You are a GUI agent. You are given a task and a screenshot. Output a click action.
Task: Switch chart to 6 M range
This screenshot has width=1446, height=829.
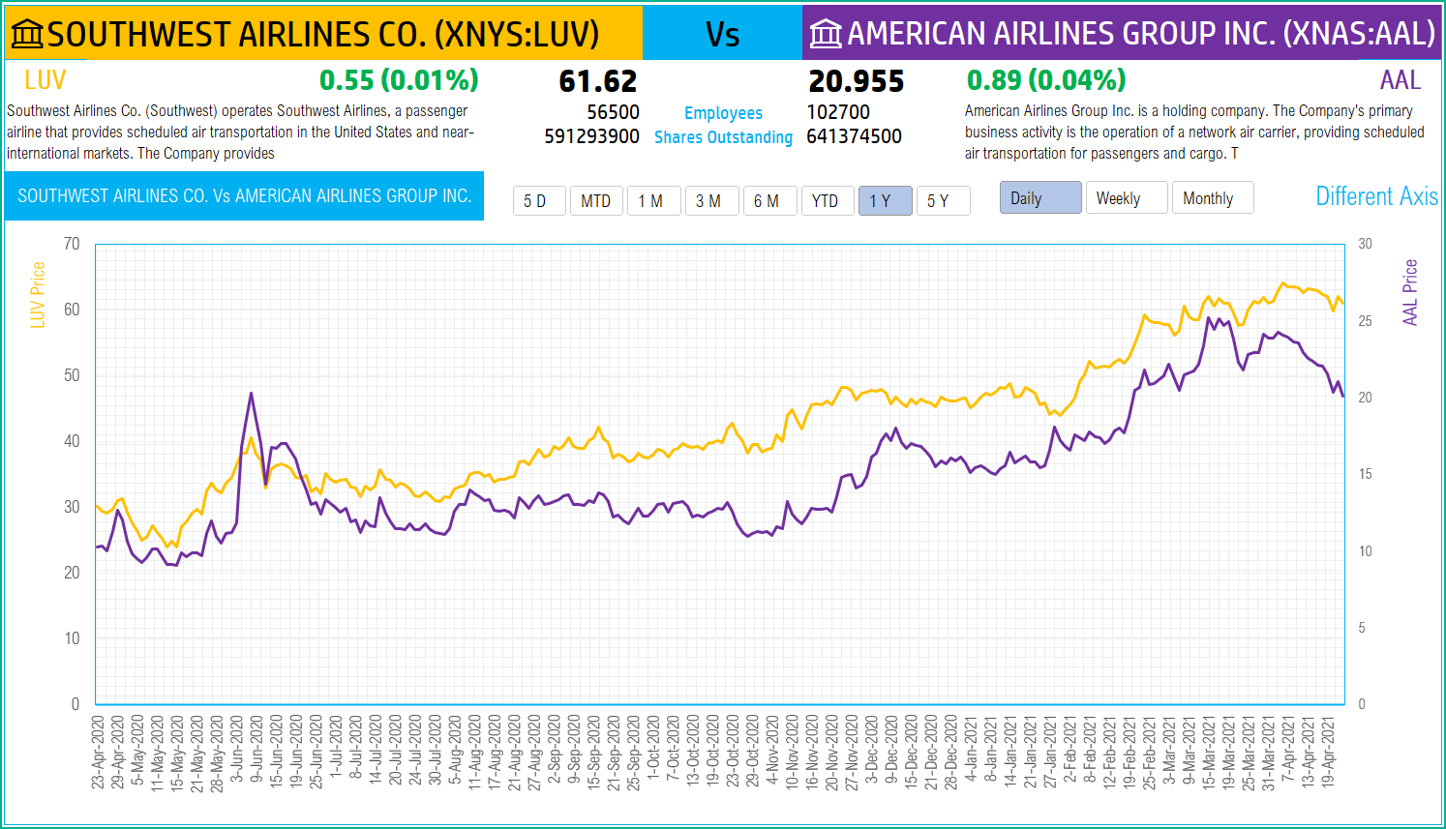(770, 200)
